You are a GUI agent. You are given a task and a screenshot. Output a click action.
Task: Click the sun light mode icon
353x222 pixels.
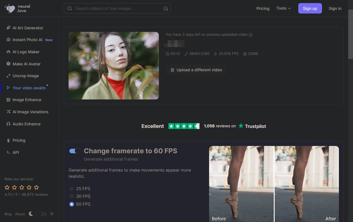[x=52, y=214]
